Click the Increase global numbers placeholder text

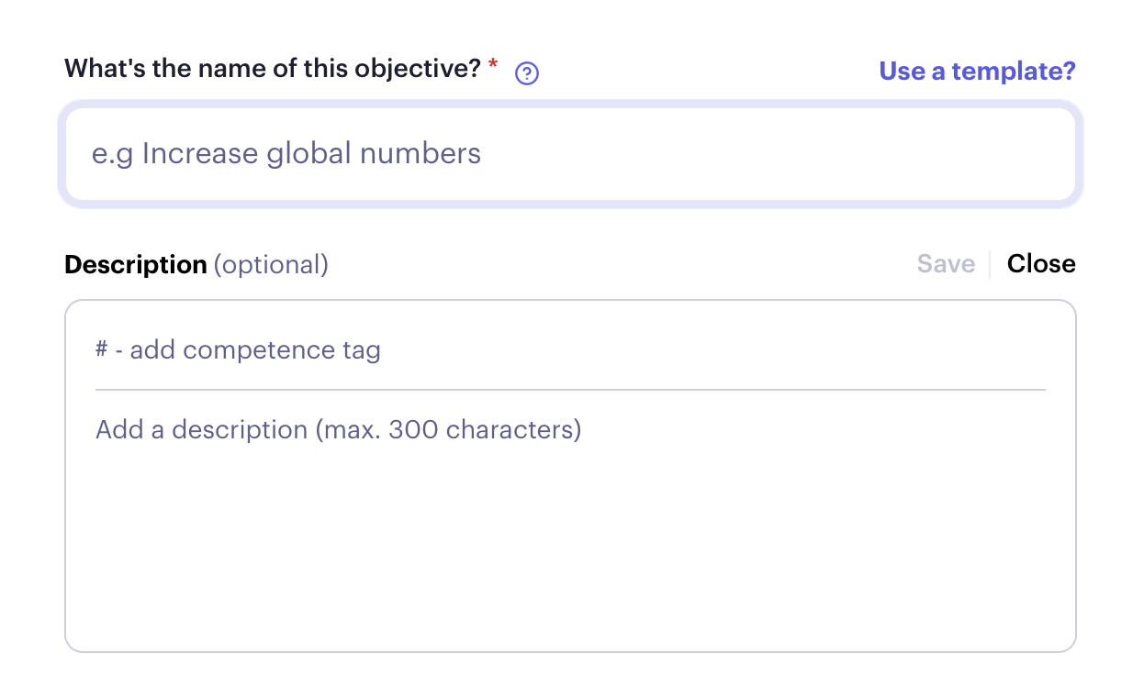point(311,153)
